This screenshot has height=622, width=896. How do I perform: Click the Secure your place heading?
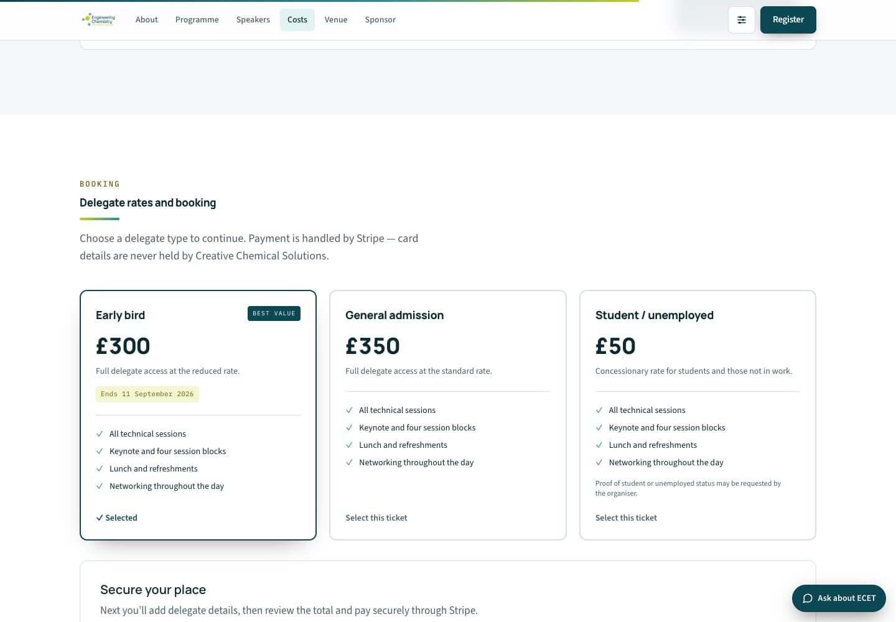(153, 590)
